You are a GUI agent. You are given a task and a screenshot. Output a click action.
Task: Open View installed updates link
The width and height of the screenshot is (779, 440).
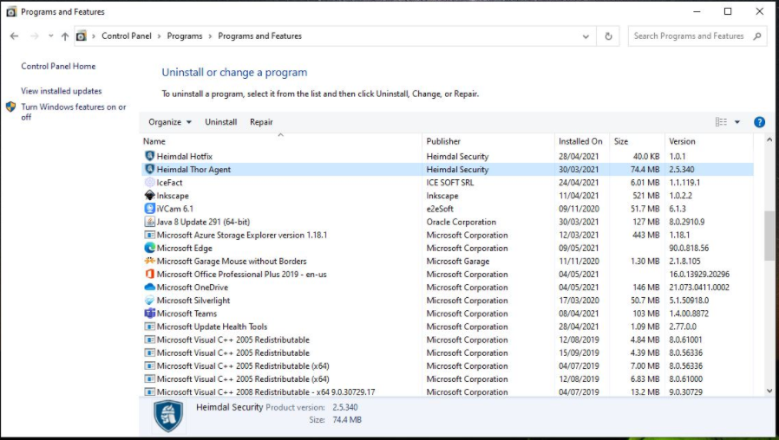pos(61,91)
